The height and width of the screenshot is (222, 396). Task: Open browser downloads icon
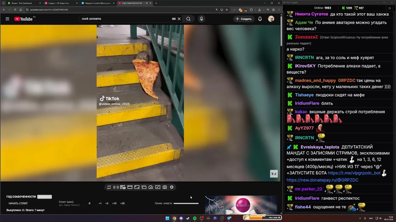[260, 10]
